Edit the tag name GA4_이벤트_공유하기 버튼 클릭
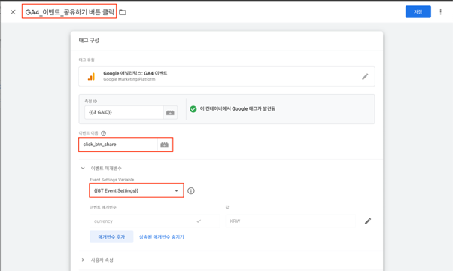453x271 pixels. (69, 12)
